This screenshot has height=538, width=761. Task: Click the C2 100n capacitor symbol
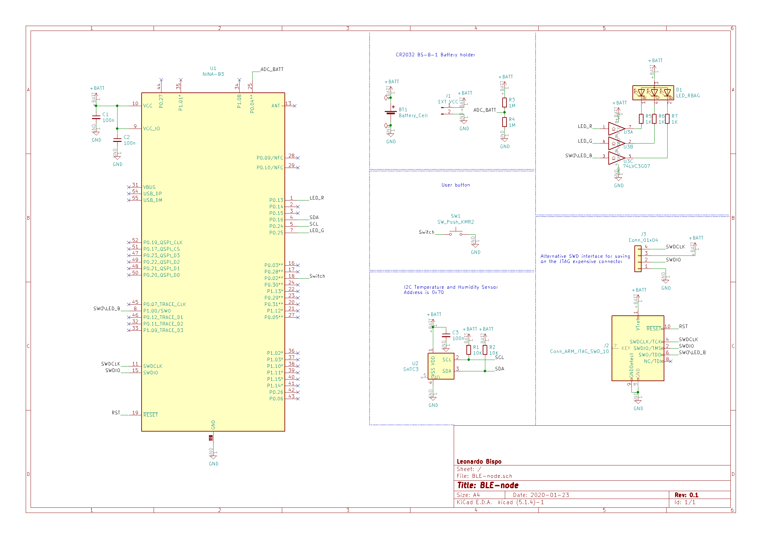pos(117,140)
